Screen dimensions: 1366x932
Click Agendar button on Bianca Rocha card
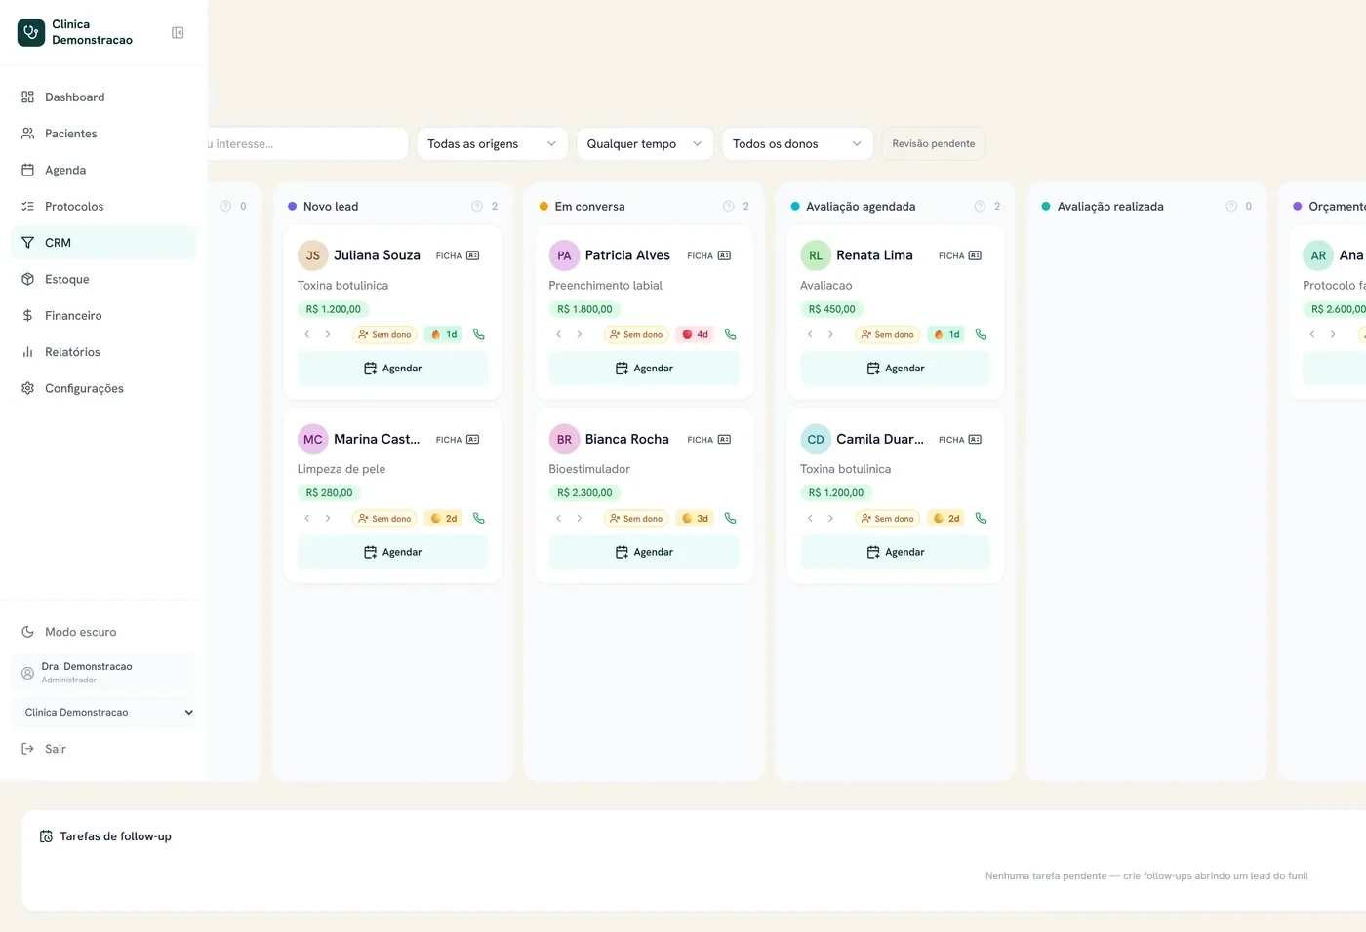644,552
